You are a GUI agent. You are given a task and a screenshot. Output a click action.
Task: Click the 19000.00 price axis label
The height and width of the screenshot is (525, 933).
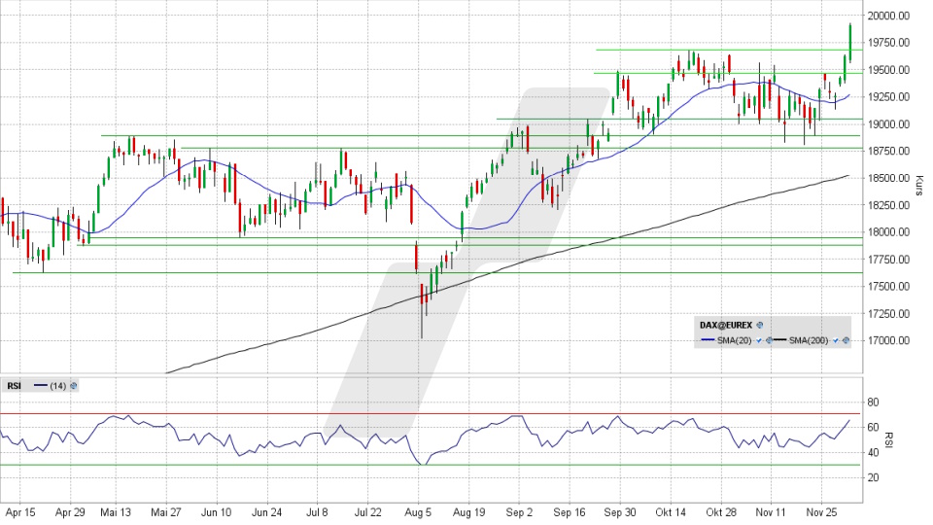[x=888, y=123]
